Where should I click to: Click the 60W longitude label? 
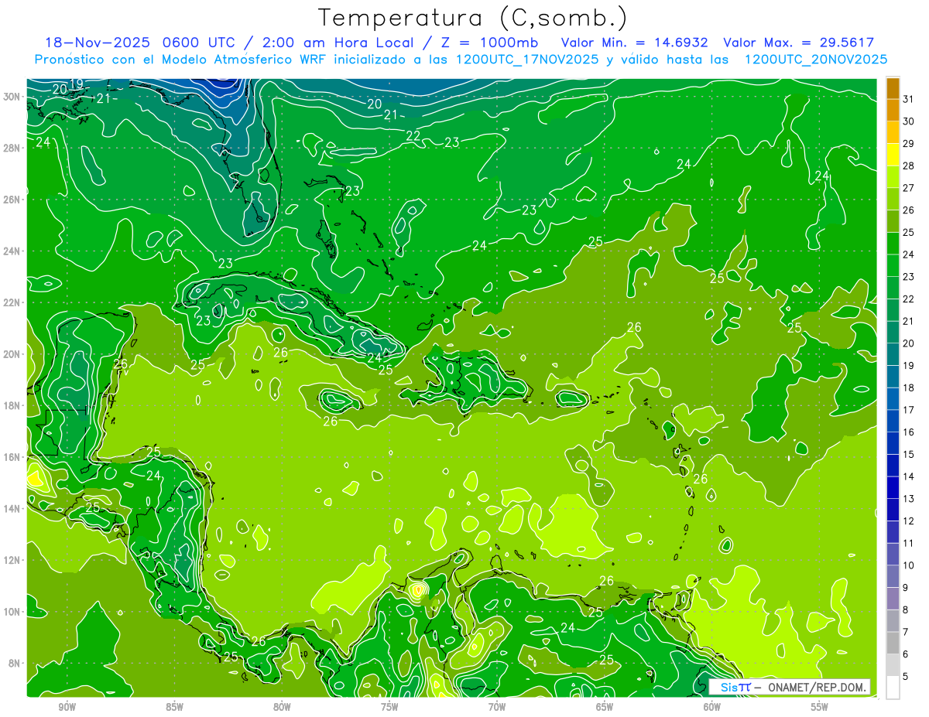712,707
